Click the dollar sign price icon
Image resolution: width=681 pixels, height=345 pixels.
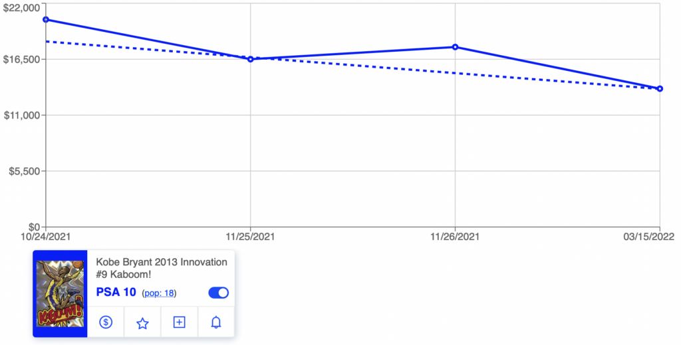pyautogui.click(x=106, y=322)
